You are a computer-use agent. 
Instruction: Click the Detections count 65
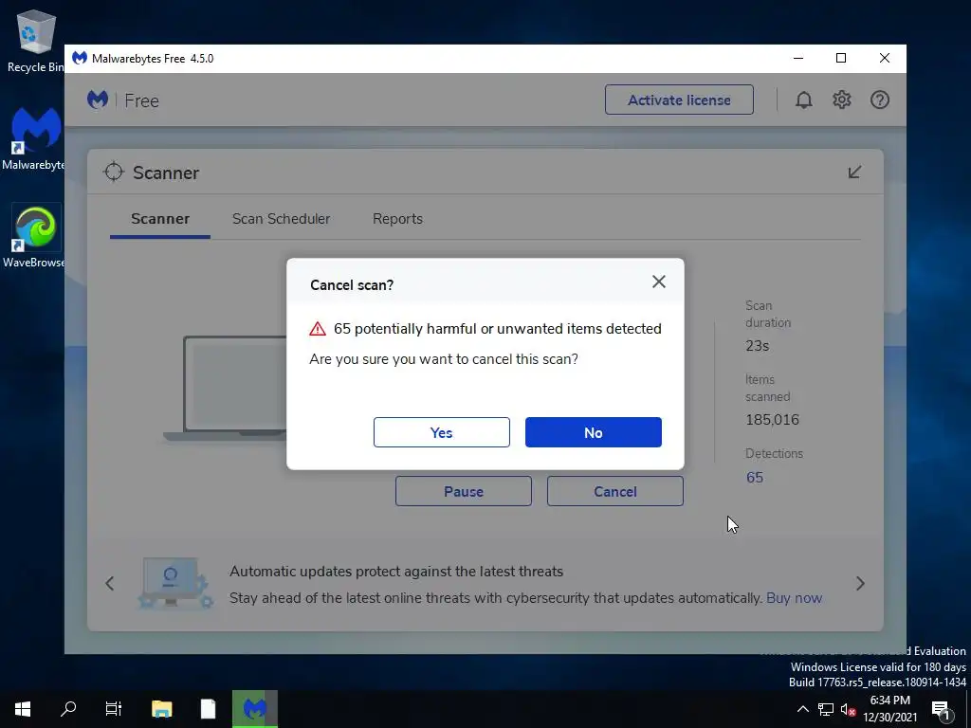click(x=754, y=478)
